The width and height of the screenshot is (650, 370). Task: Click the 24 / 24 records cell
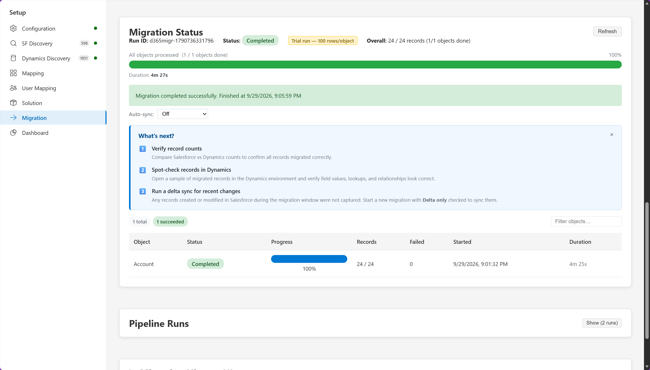pos(365,264)
